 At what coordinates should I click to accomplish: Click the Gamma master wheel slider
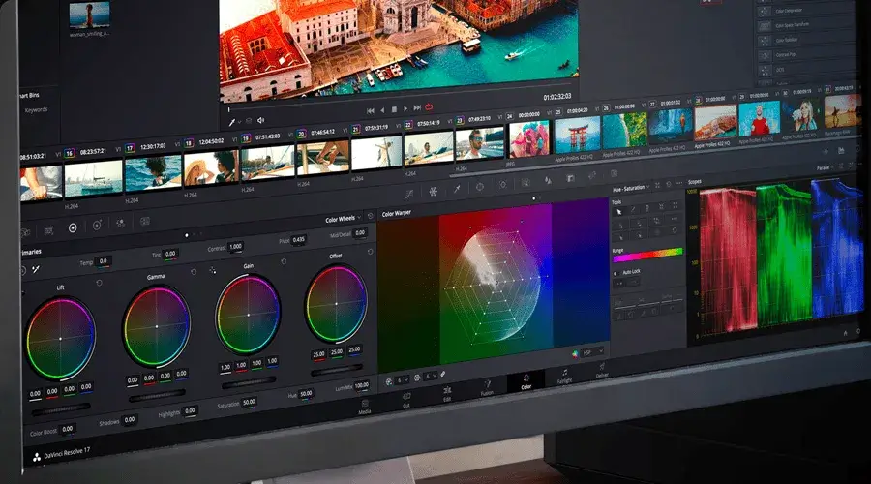pyautogui.click(x=157, y=395)
